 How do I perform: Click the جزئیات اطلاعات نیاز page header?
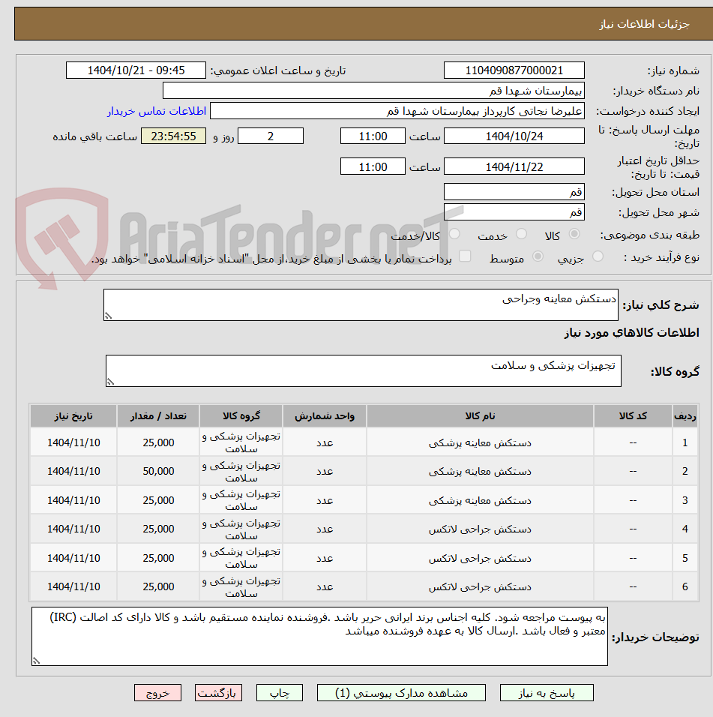(x=644, y=24)
